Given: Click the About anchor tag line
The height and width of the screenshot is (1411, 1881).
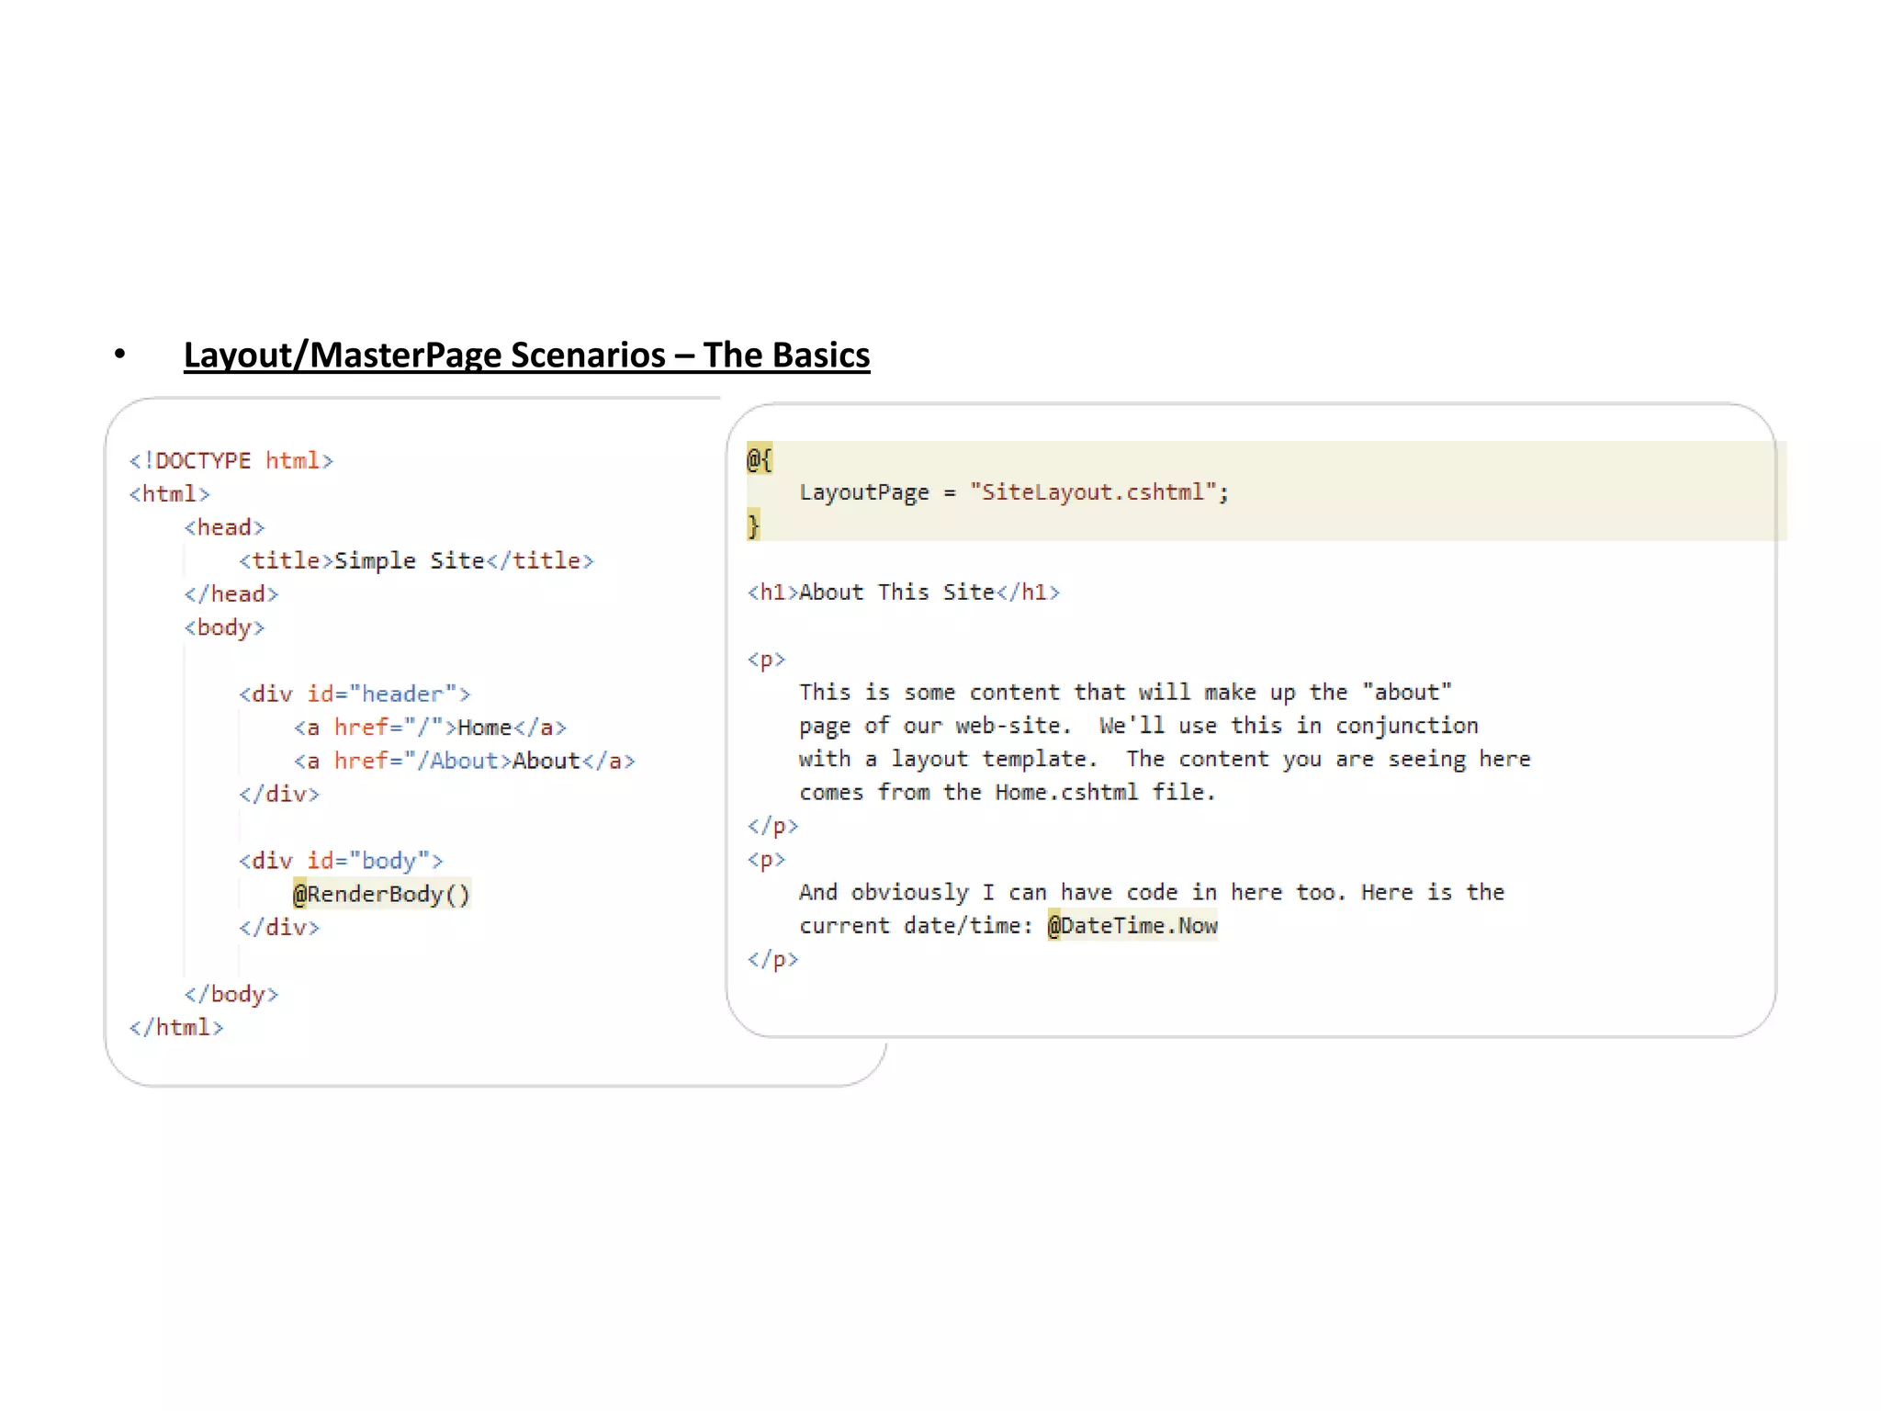Looking at the screenshot, I should pos(464,761).
